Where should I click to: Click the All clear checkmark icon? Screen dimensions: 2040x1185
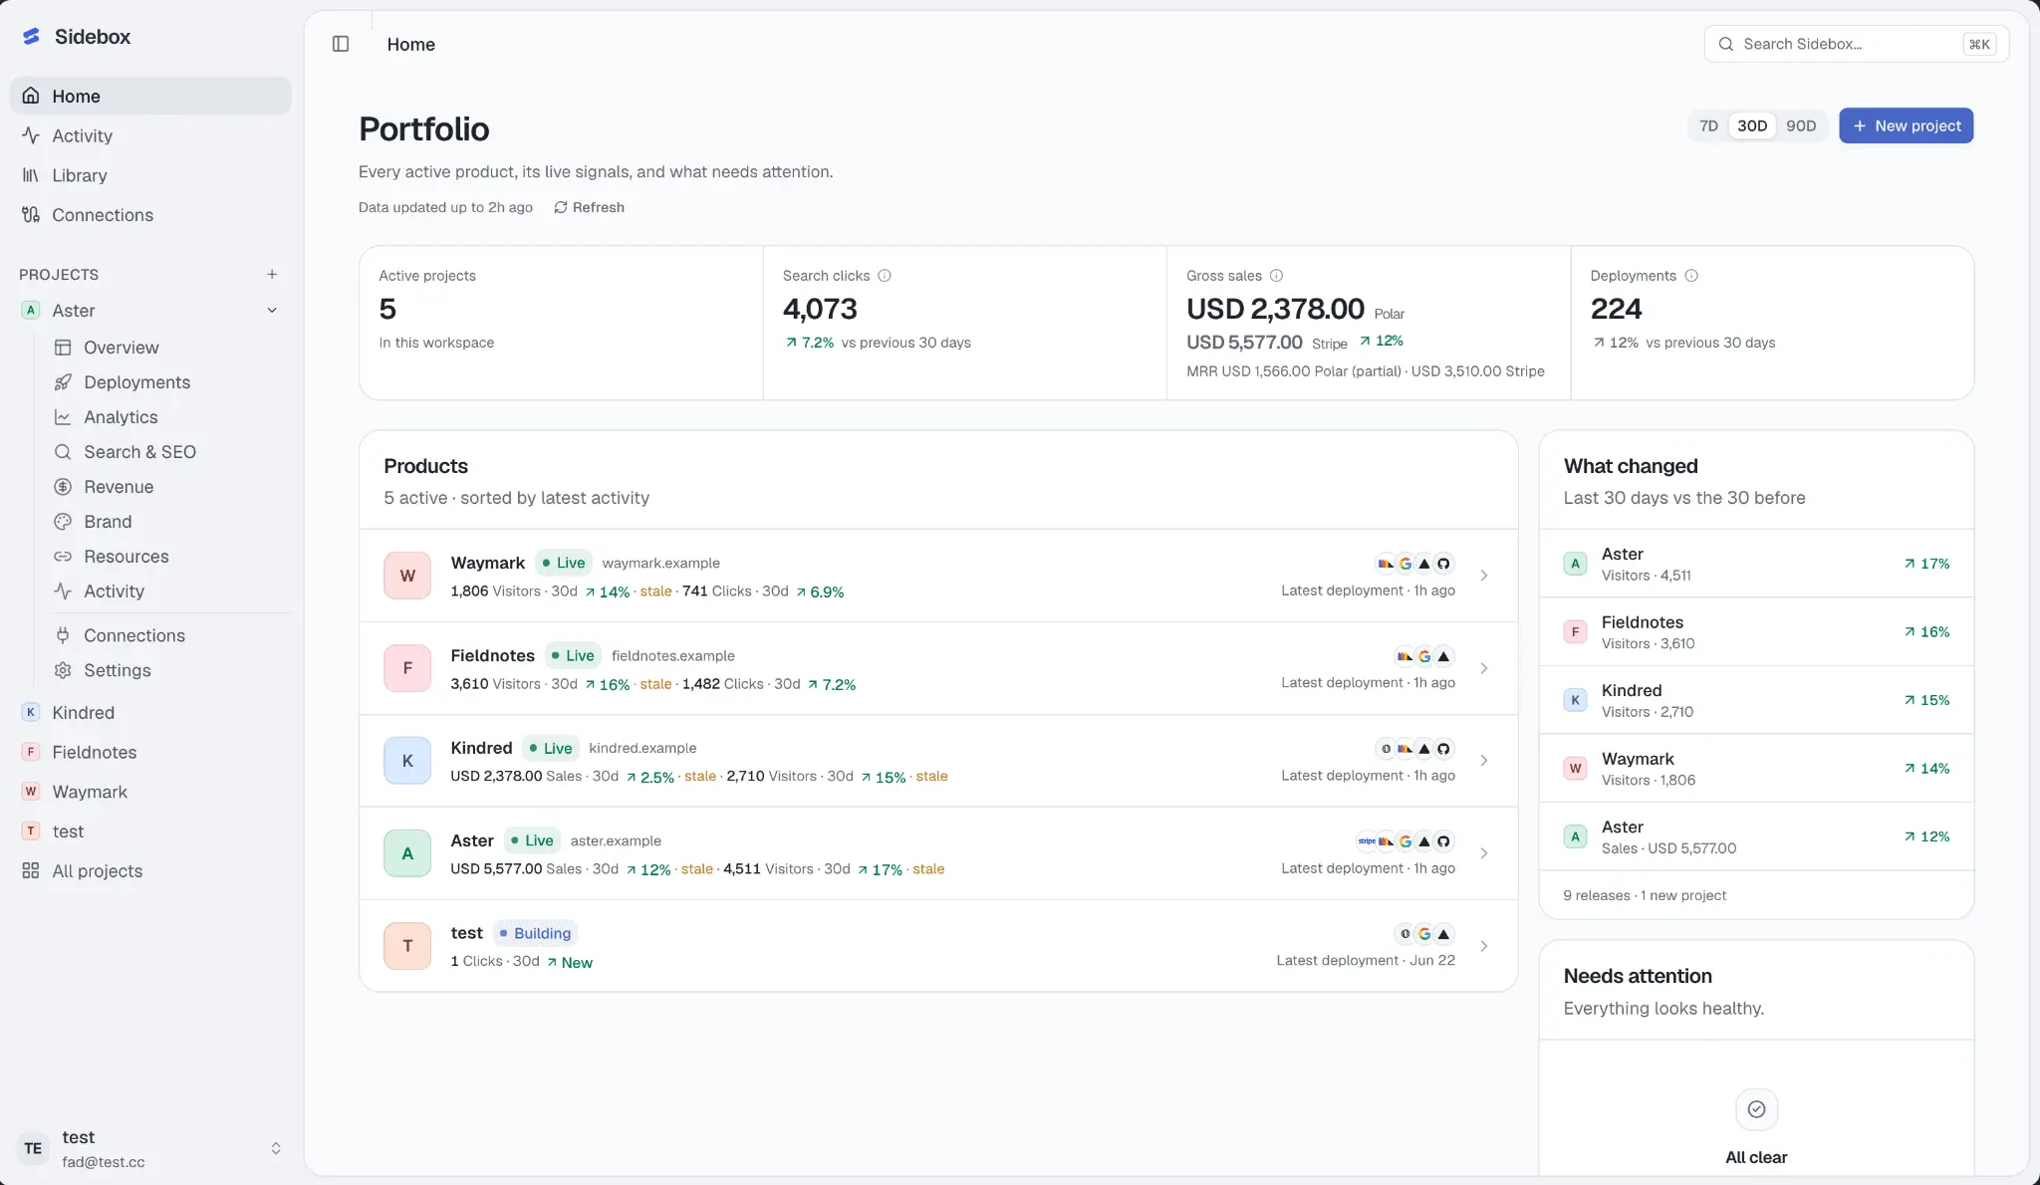pyautogui.click(x=1756, y=1109)
